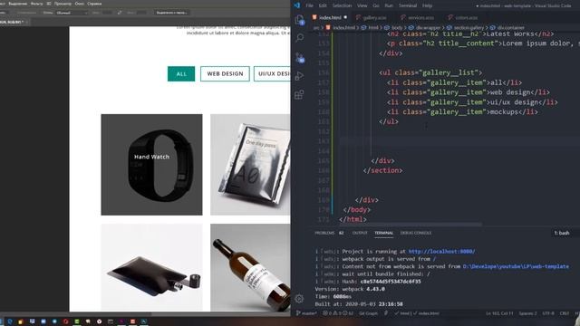580x326 pixels.
Task: Click the Git Graph status bar item
Action: coord(369,313)
